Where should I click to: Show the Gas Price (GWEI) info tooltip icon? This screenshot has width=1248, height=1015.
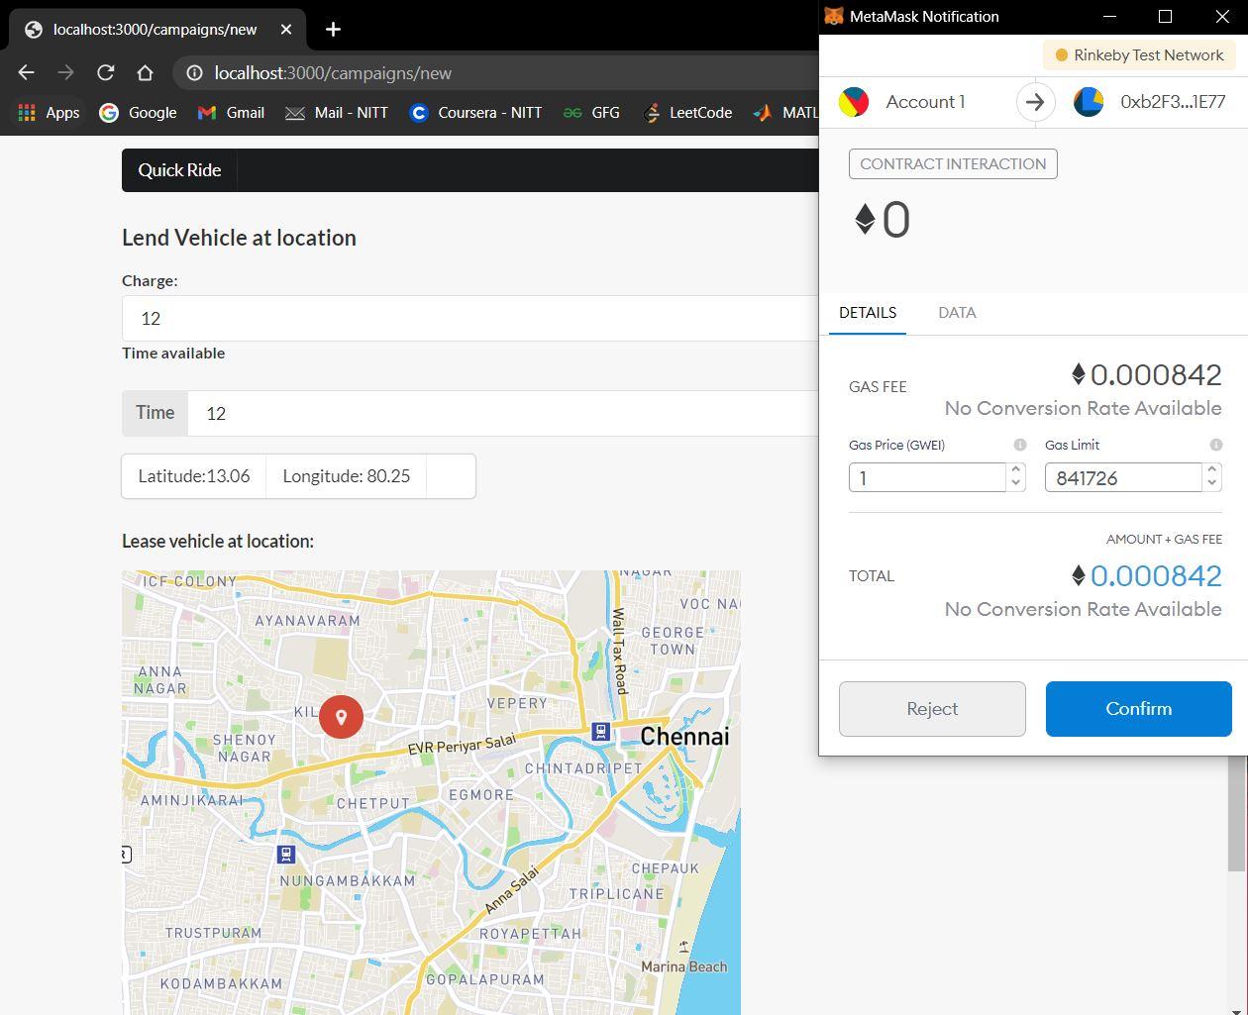coord(1019,445)
